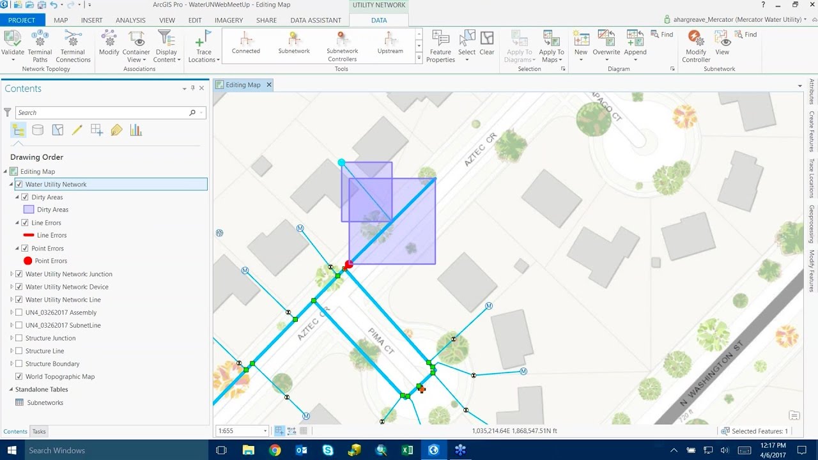Open the Tasks pane tab
818x460 pixels.
coord(39,431)
